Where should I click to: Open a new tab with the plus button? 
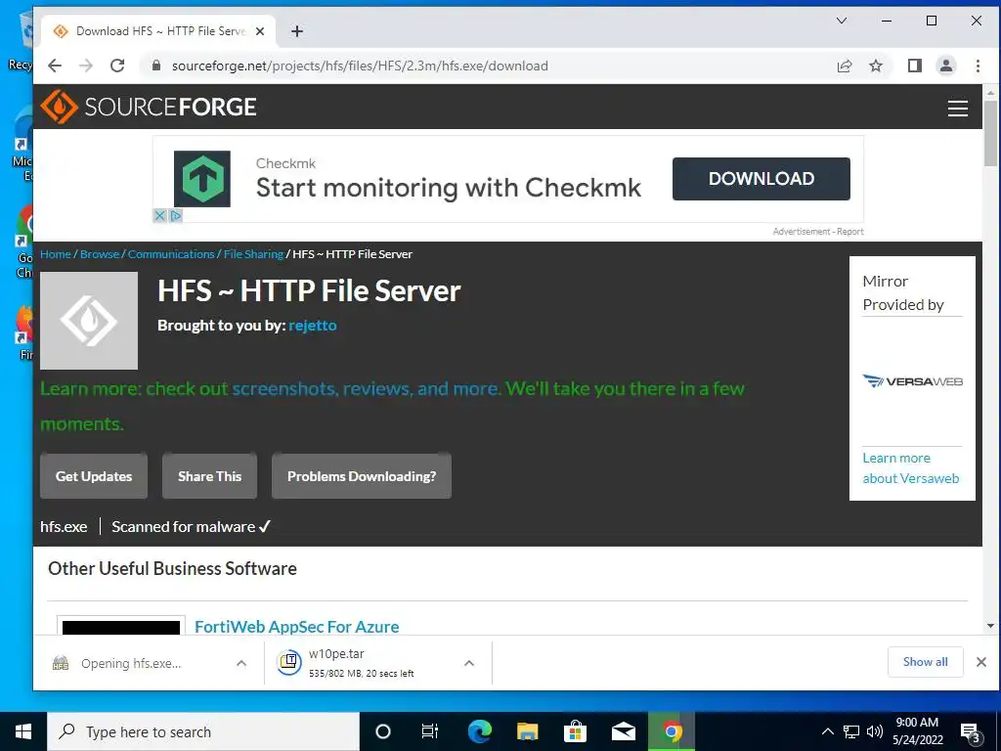click(x=297, y=30)
